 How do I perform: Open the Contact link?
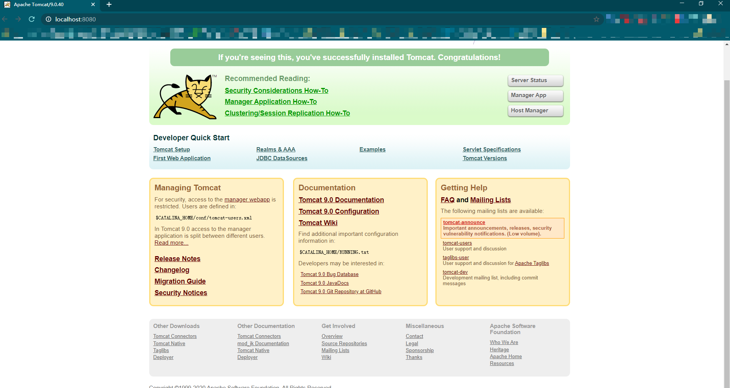pyautogui.click(x=414, y=336)
